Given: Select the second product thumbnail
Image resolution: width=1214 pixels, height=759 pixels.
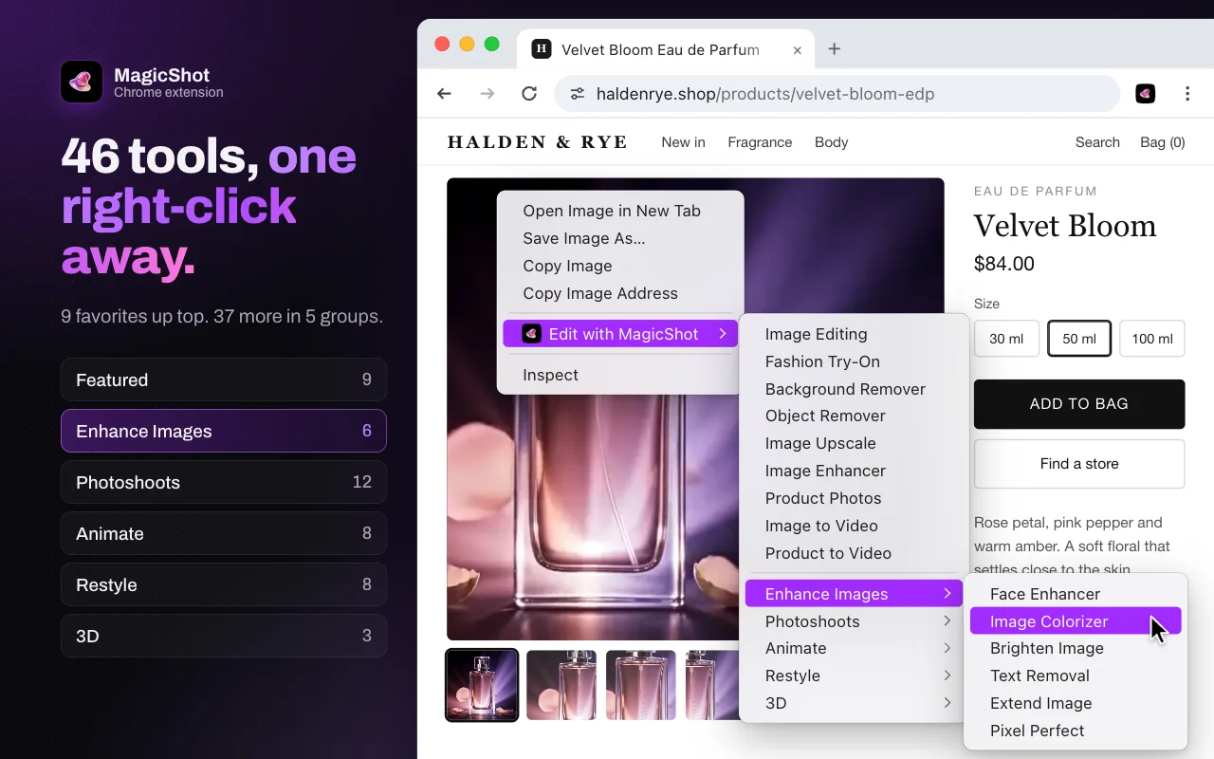Looking at the screenshot, I should tap(561, 685).
